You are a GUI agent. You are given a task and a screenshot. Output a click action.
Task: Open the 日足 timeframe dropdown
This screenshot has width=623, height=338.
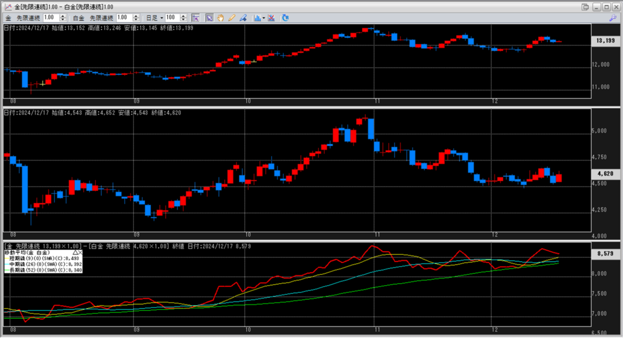(x=161, y=18)
